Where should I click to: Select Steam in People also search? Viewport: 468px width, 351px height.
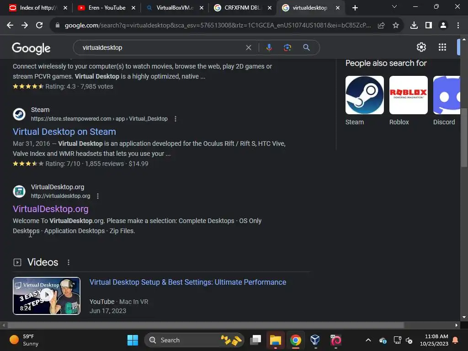364,101
